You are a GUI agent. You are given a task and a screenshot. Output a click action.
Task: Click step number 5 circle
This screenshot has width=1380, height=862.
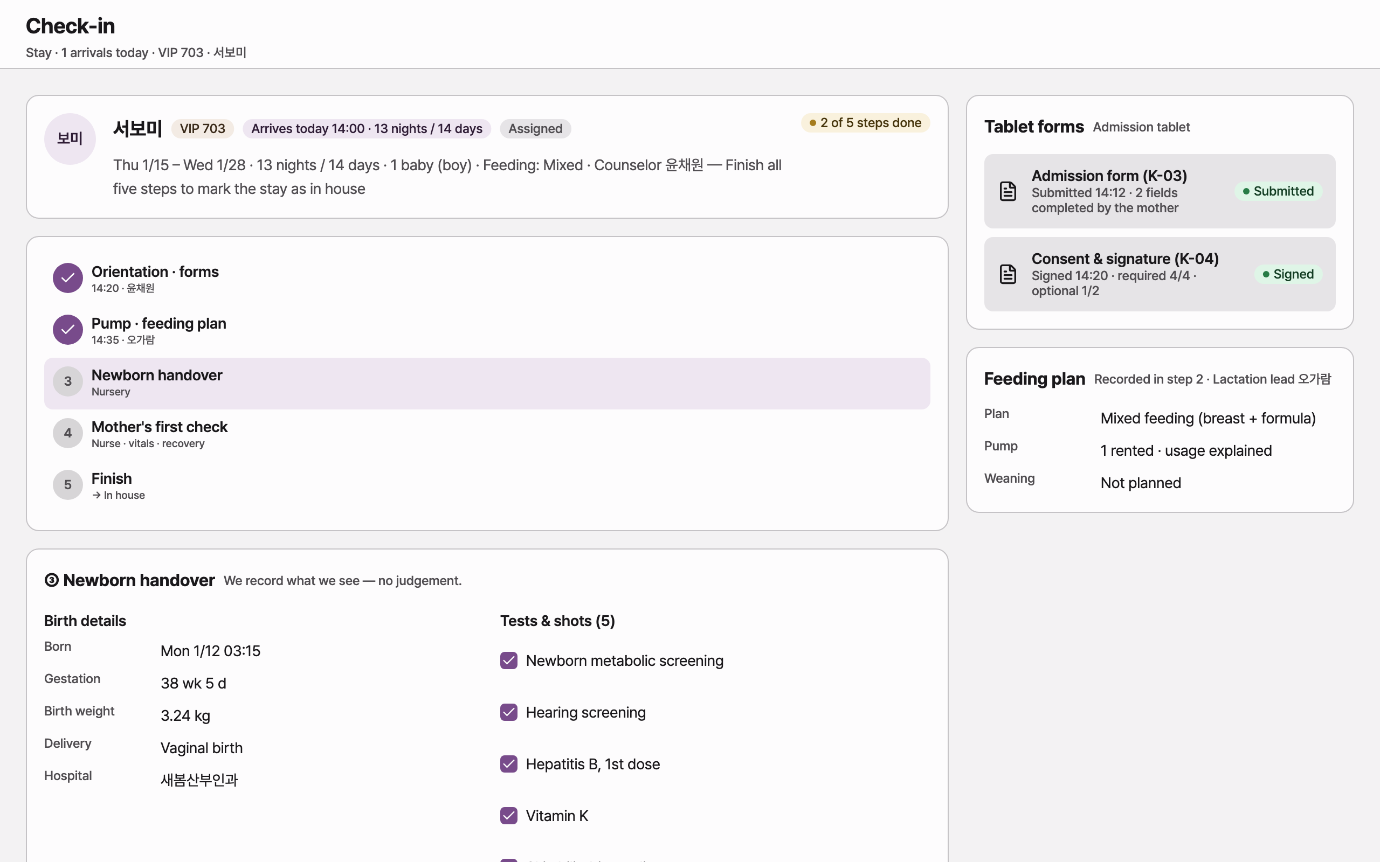(x=68, y=484)
